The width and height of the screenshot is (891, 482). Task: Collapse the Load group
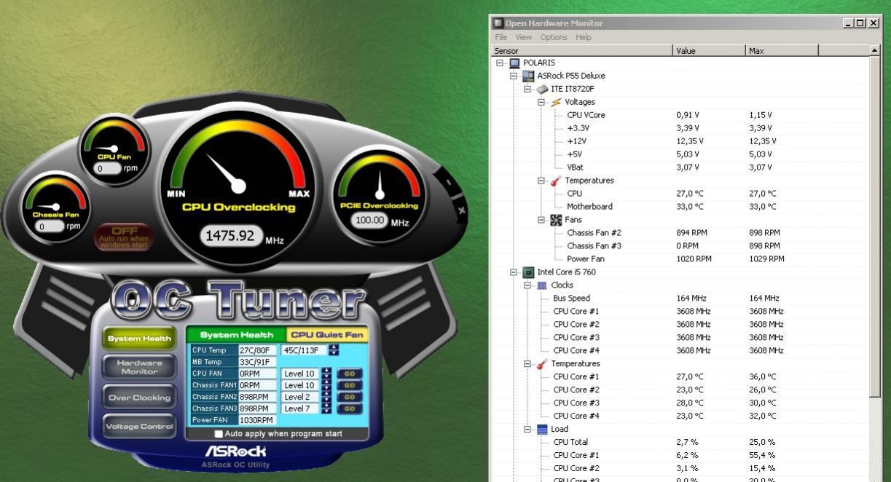[527, 430]
